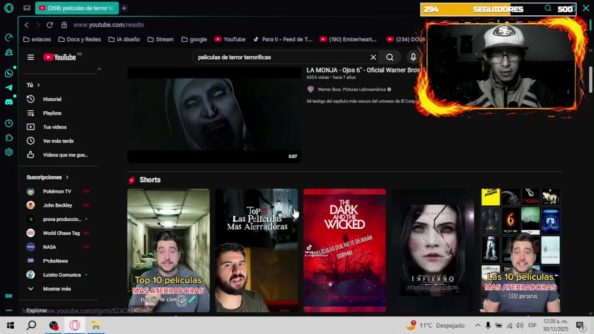Open 'Top 10 películas más aterradoras' short
This screenshot has width=594, height=334.
168,250
